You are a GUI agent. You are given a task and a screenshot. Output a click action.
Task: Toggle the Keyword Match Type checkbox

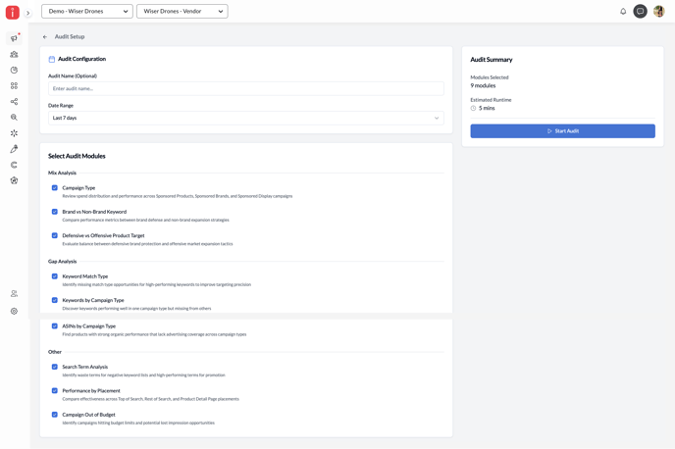point(55,276)
